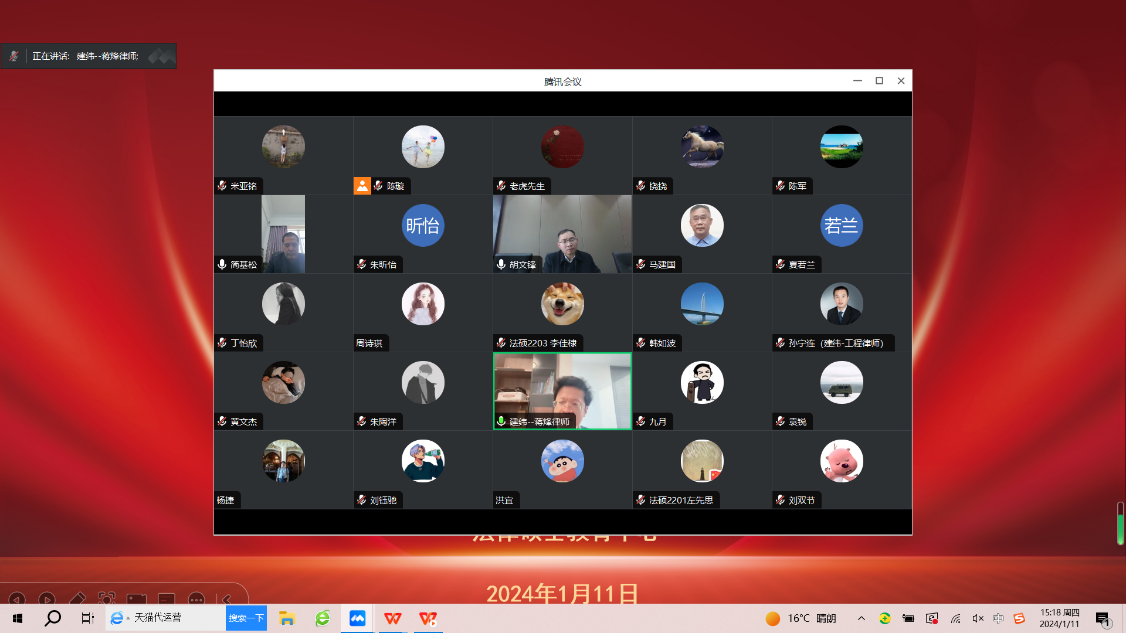Toggle the 中 Chinese input mode indicator
The width and height of the screenshot is (1126, 633).
998,618
